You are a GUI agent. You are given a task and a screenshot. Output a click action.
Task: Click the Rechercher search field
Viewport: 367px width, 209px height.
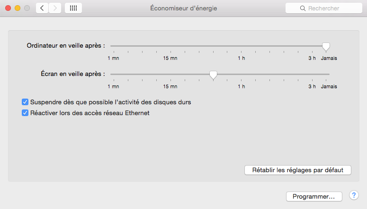click(324, 8)
